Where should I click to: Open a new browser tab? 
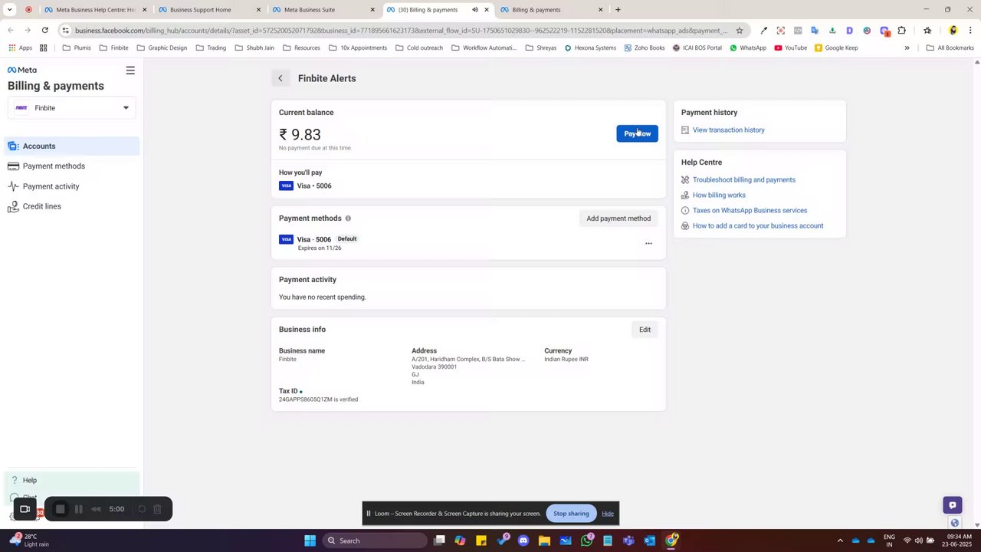tap(618, 10)
